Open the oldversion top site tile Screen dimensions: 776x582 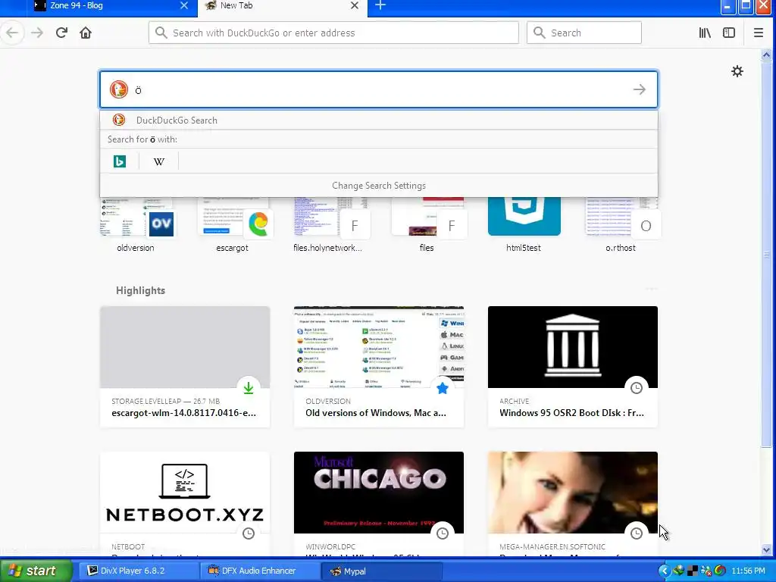(136, 225)
